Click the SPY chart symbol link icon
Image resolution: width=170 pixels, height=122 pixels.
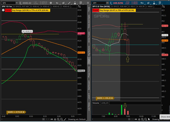(111, 3)
